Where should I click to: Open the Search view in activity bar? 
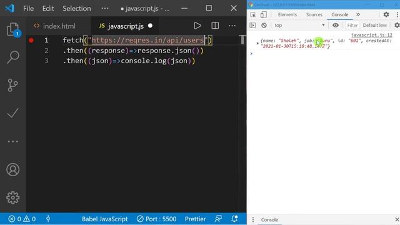(12, 57)
